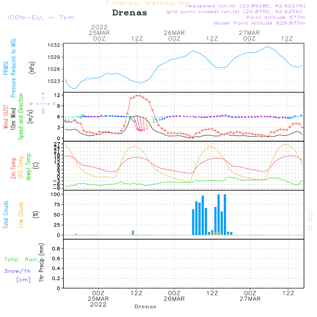The height and width of the screenshot is (317, 317).
Task: Click the "grid point closest lon,lat" line
Action: pyautogui.click(x=234, y=12)
